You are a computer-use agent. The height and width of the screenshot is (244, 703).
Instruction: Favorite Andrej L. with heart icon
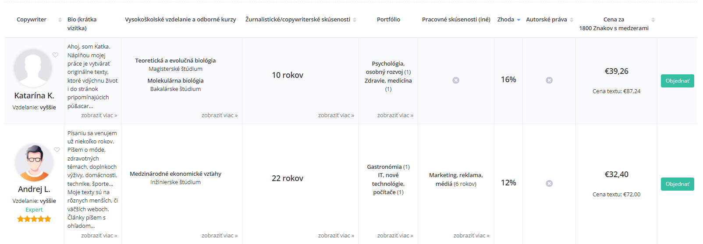click(57, 150)
